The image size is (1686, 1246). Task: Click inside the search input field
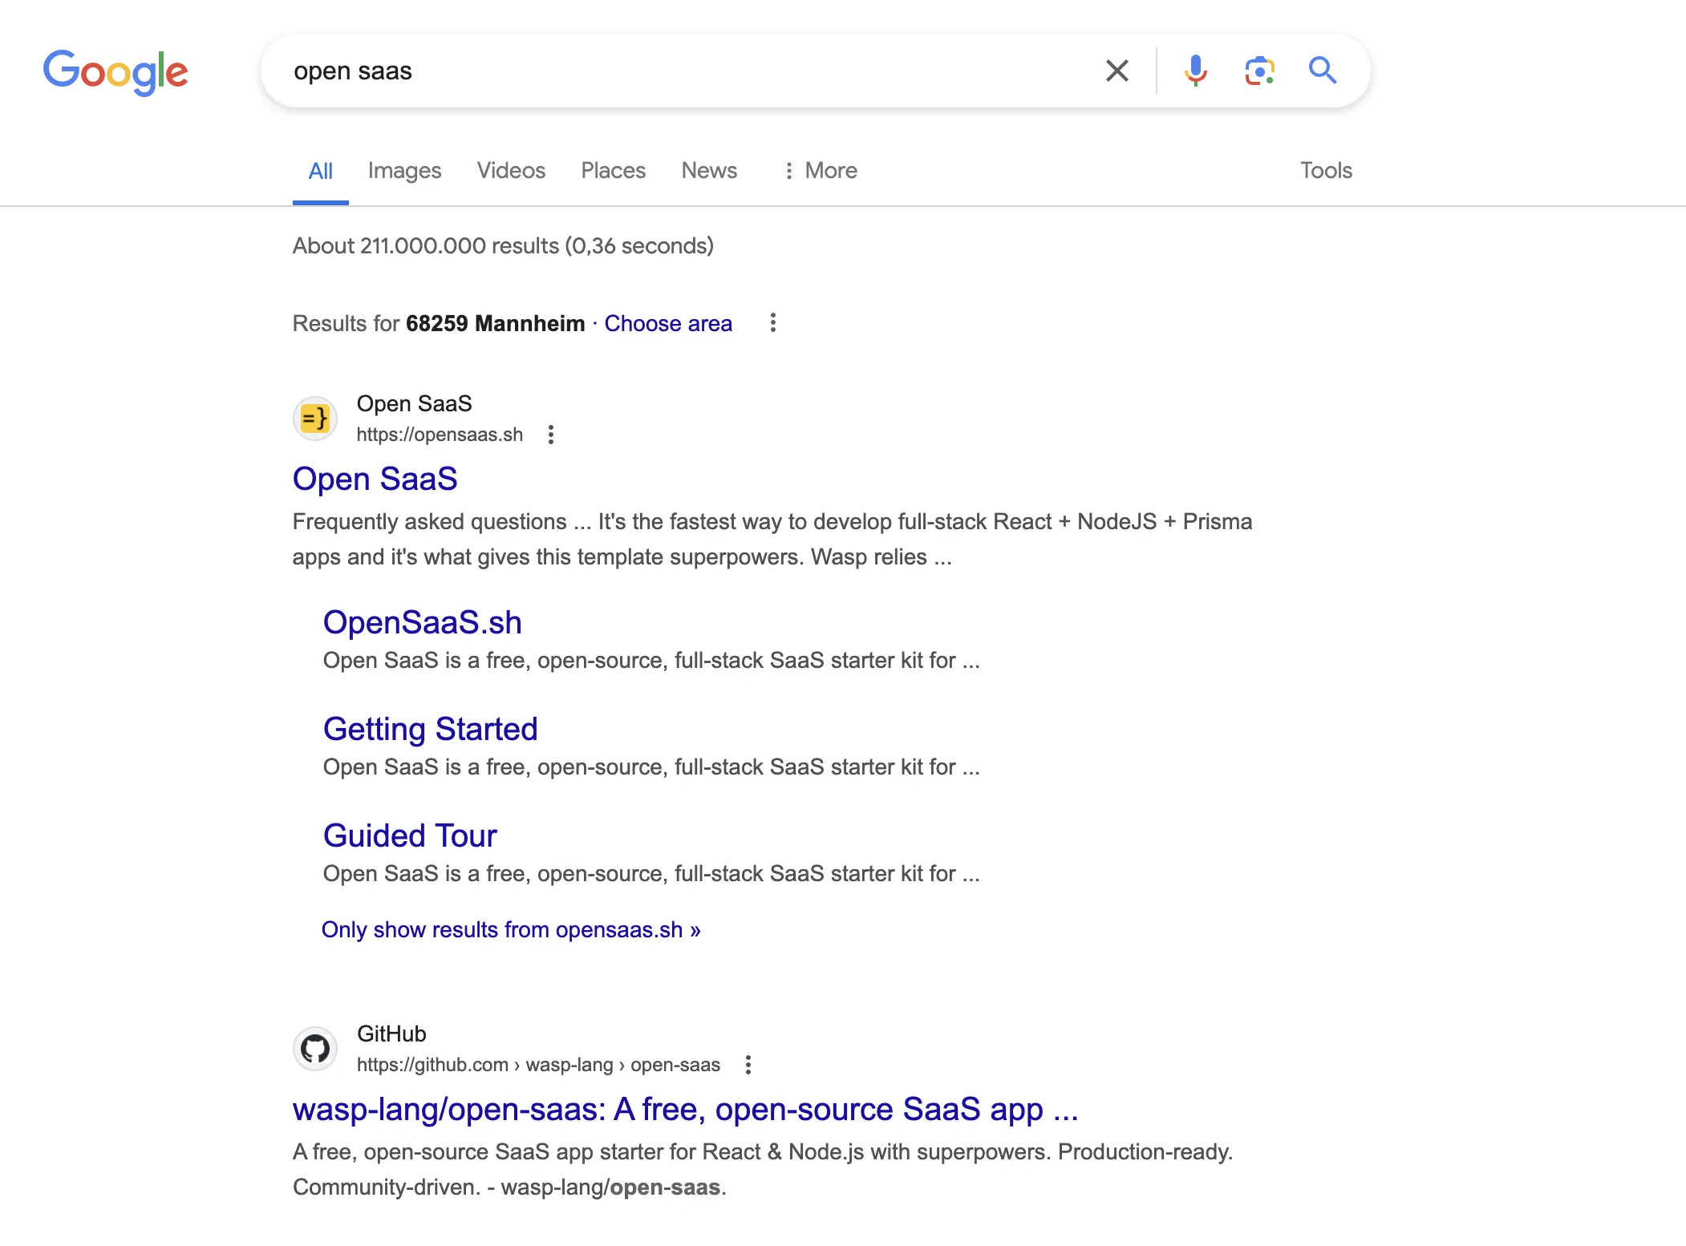[x=642, y=71]
